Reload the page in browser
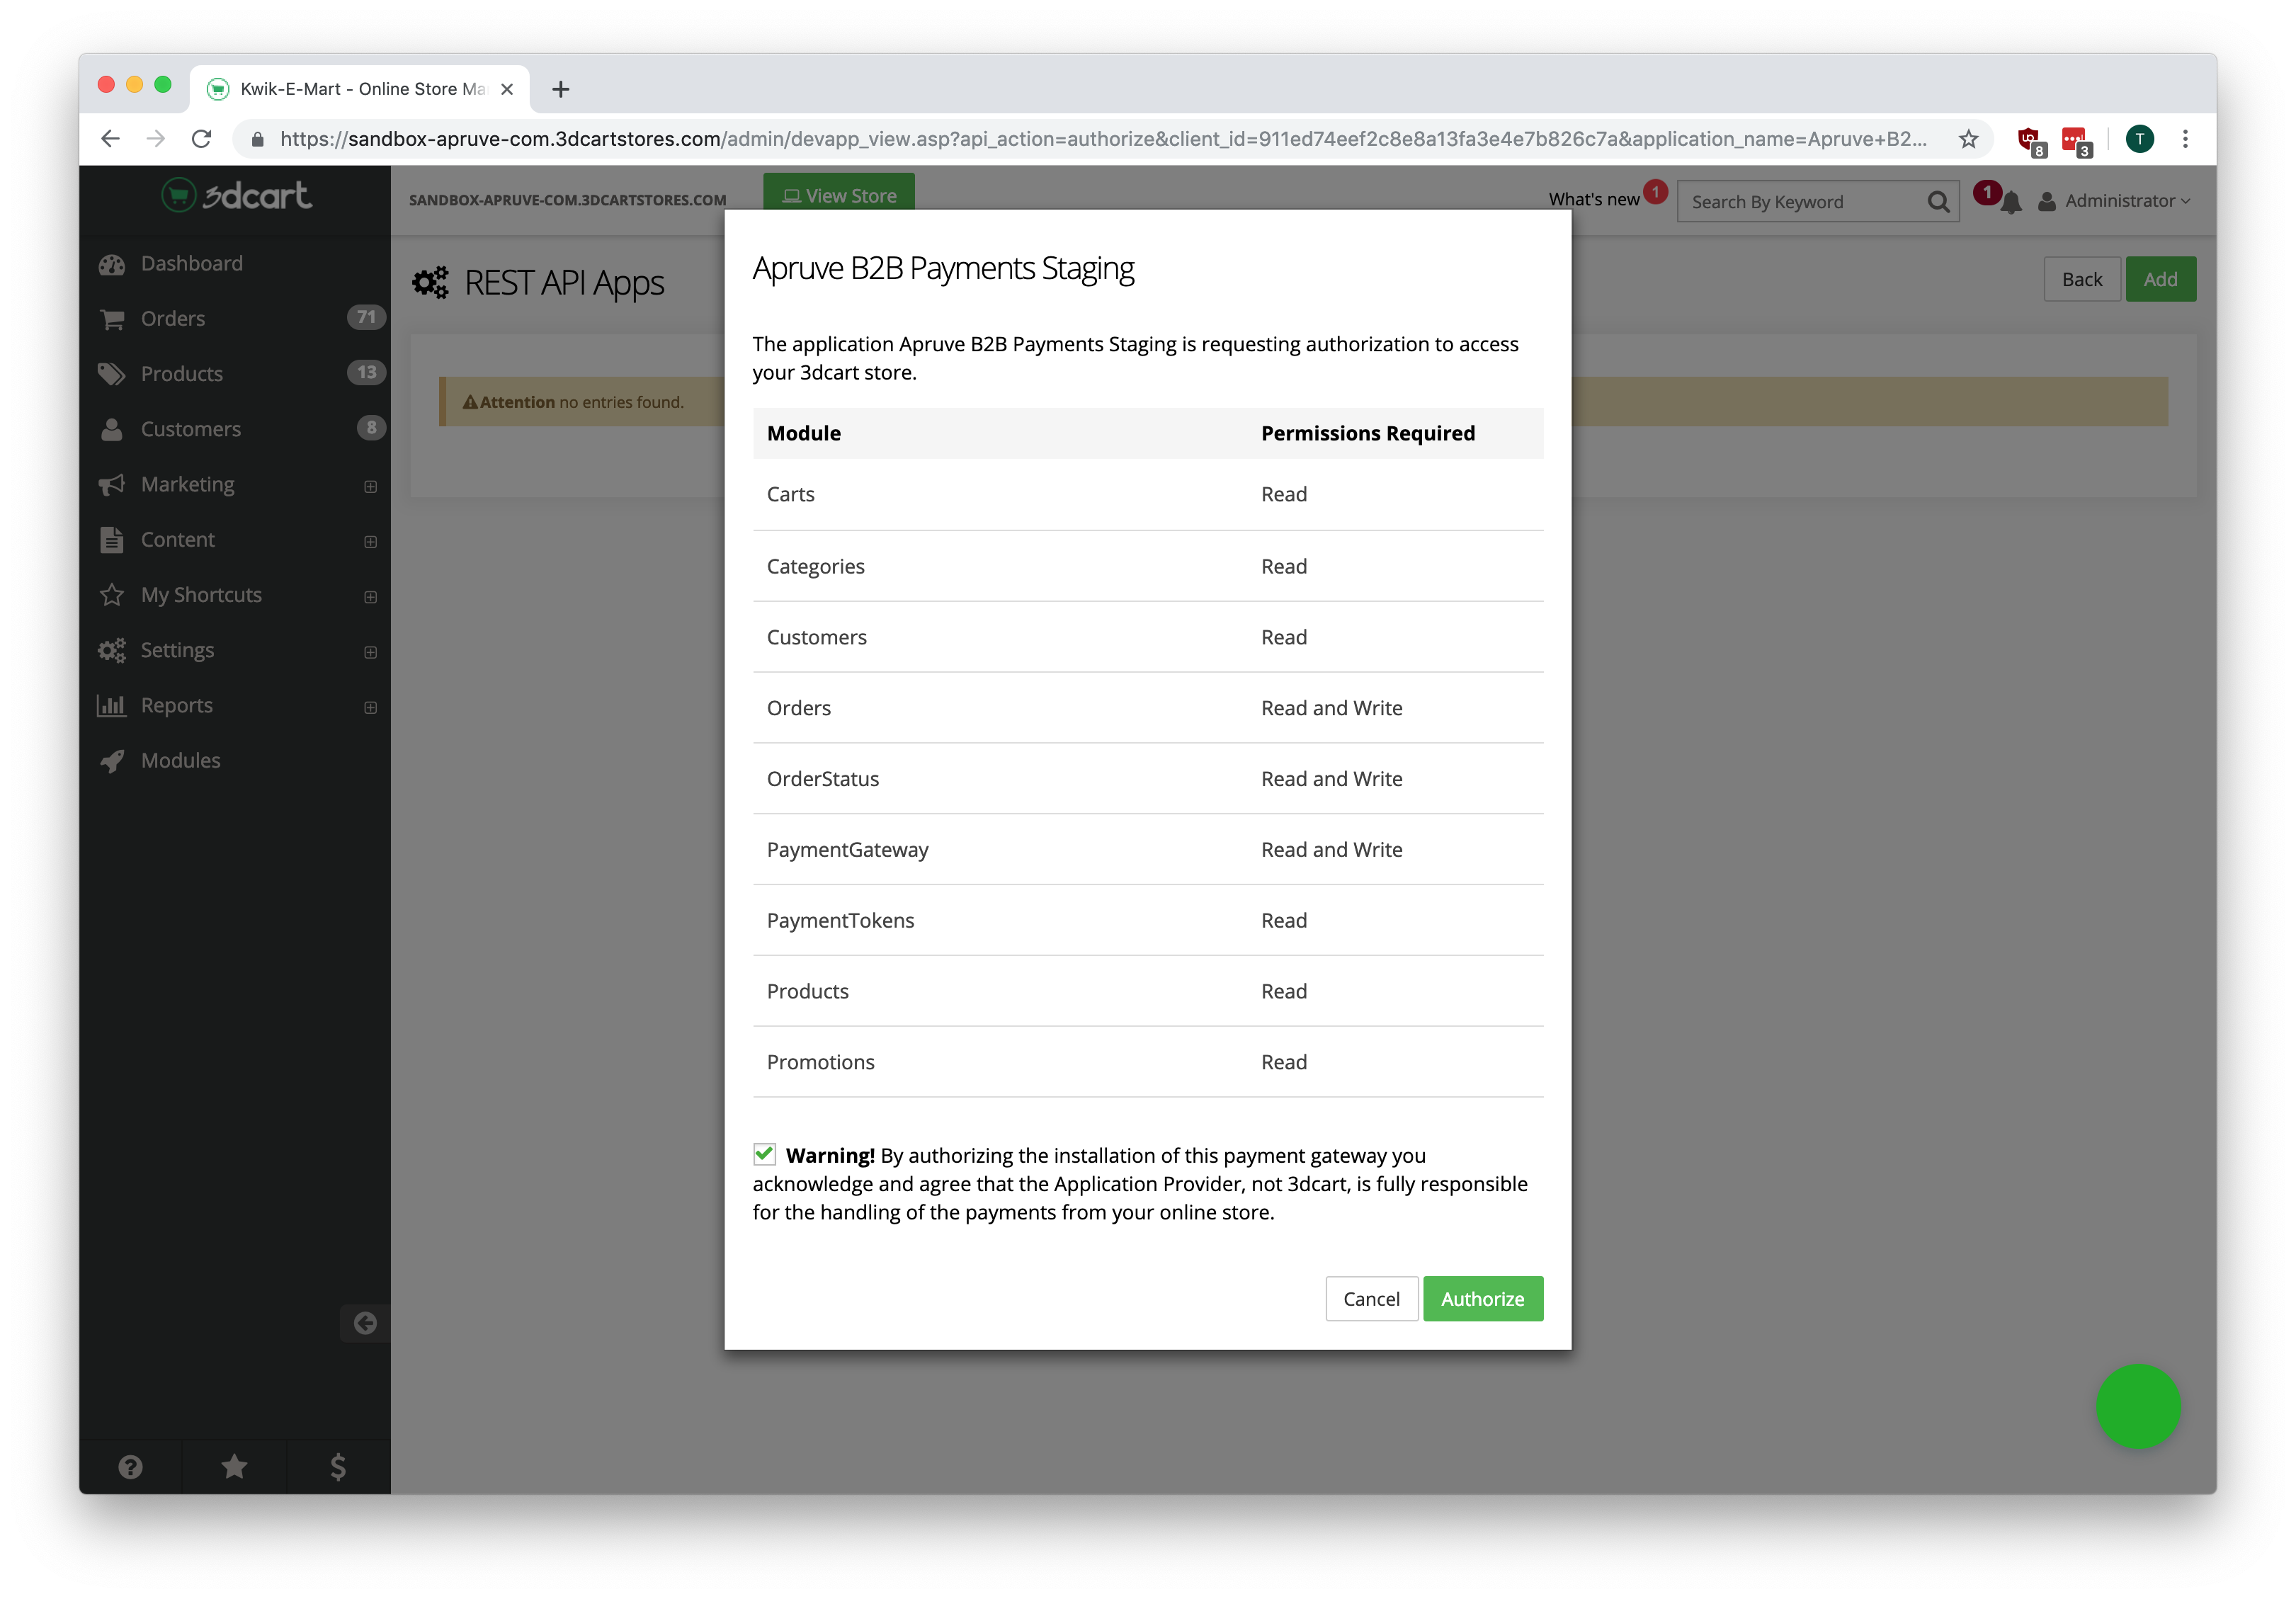 202,139
